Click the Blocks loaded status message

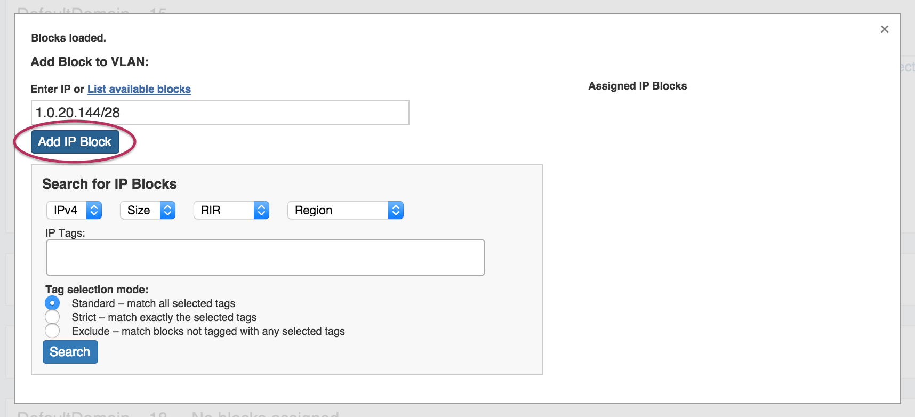68,38
